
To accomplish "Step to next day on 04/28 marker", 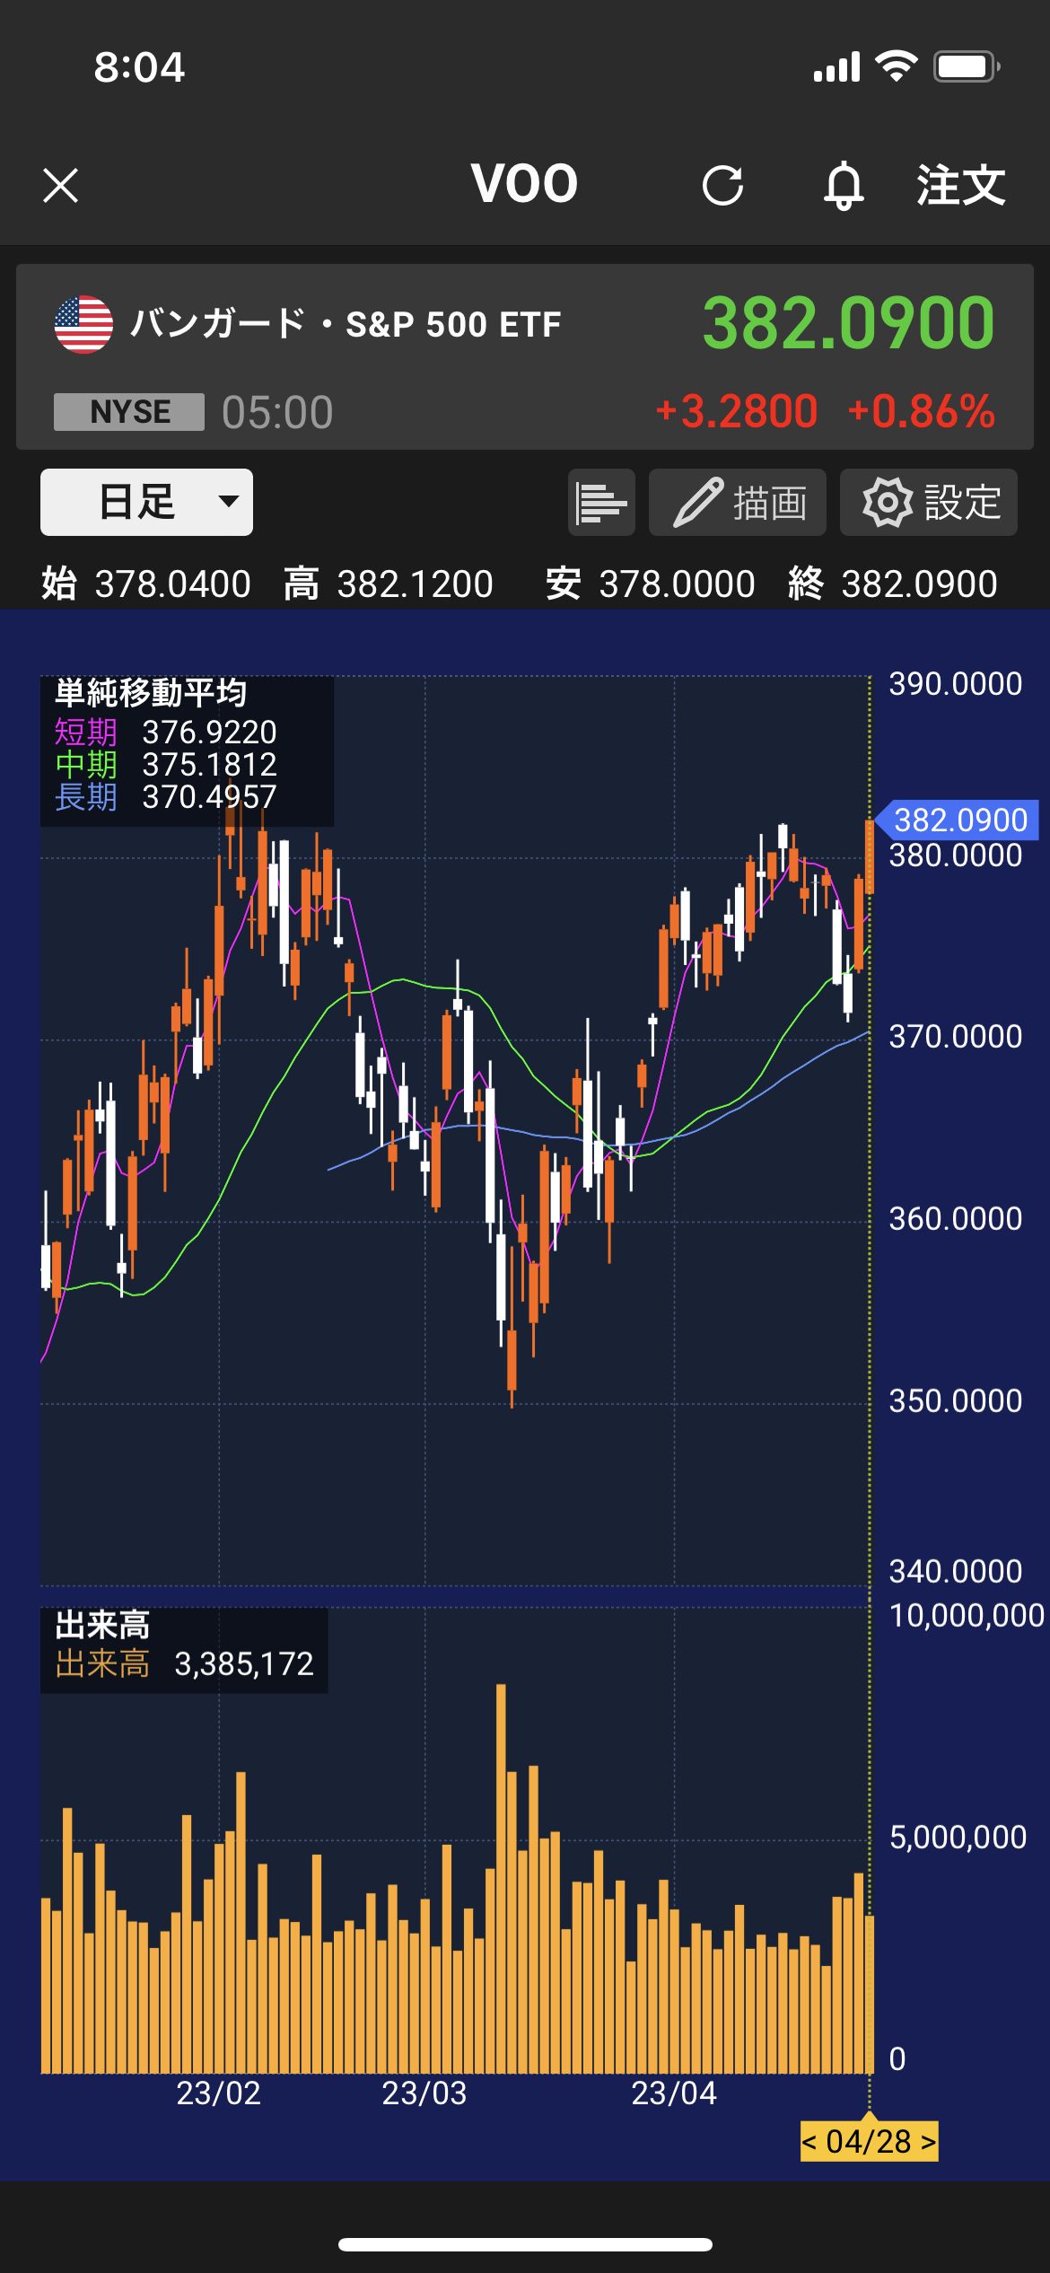I will (928, 2142).
